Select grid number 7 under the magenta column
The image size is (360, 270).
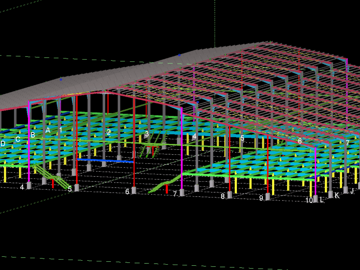pyautogui.click(x=174, y=194)
